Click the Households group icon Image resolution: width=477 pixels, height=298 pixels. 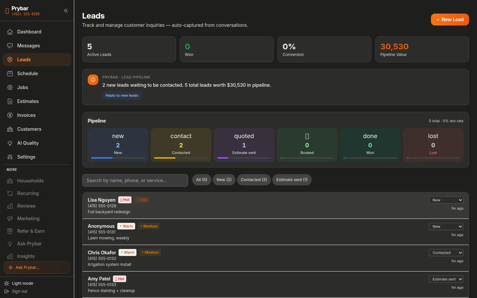(x=10, y=181)
